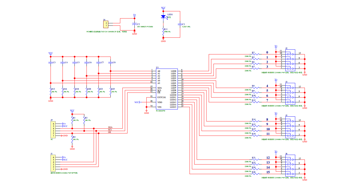Click the large channel number 0
This screenshot has height=189, width=341.
[x=267, y=52]
